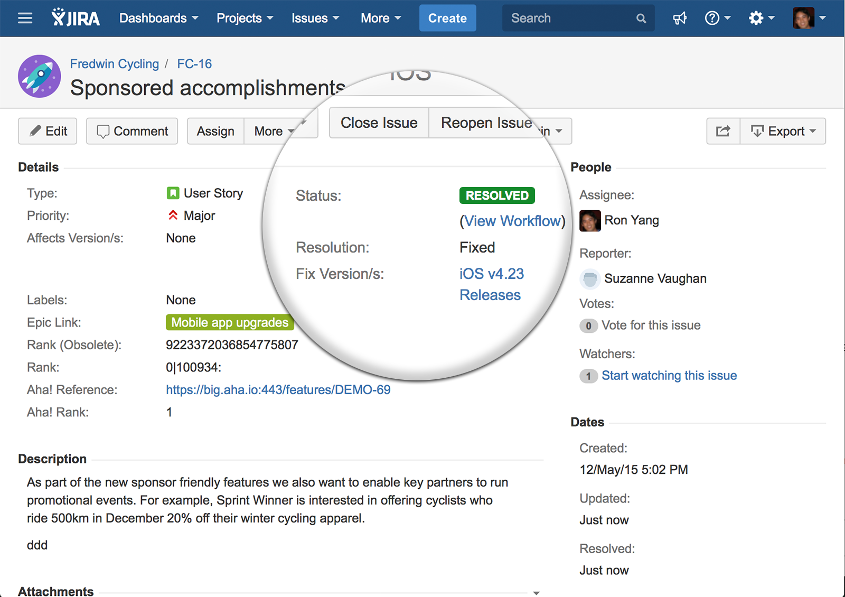This screenshot has height=597, width=845.
Task: Click the Suzanne Vaughan reporter name
Action: pos(655,278)
